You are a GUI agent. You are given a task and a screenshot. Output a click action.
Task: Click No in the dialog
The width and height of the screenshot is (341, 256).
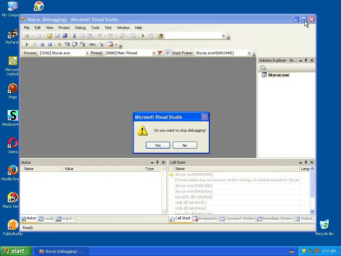(185, 145)
